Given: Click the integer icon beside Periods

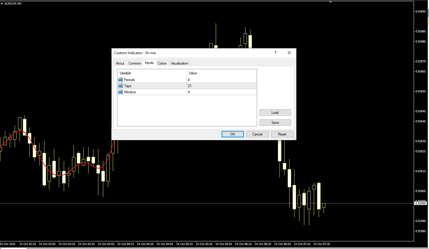Looking at the screenshot, I should (120, 80).
